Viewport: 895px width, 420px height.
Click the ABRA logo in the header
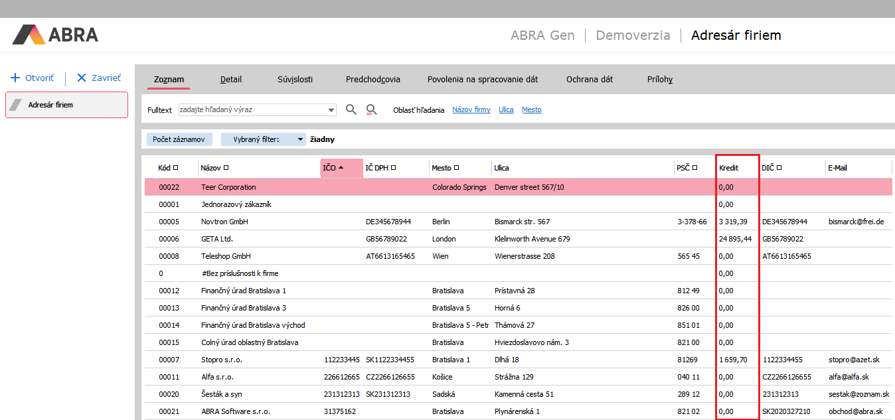click(55, 35)
